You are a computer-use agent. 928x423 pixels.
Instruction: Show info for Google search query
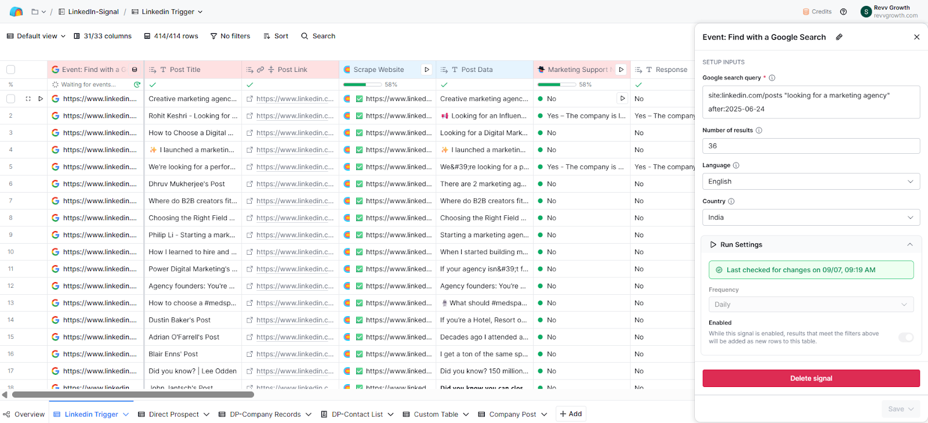pyautogui.click(x=772, y=78)
